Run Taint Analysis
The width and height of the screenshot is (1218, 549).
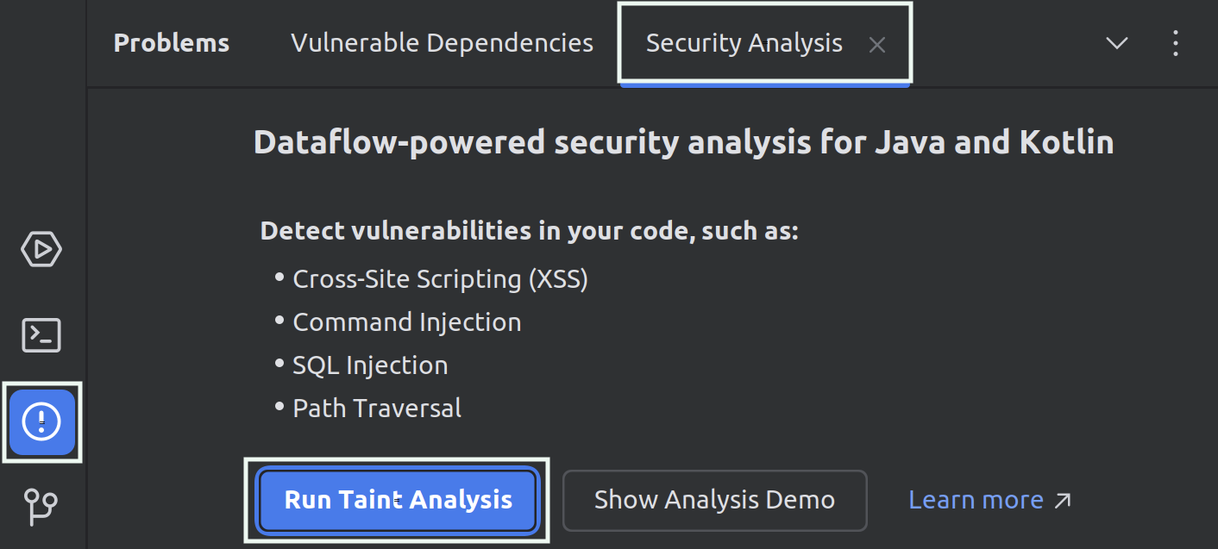coord(397,500)
